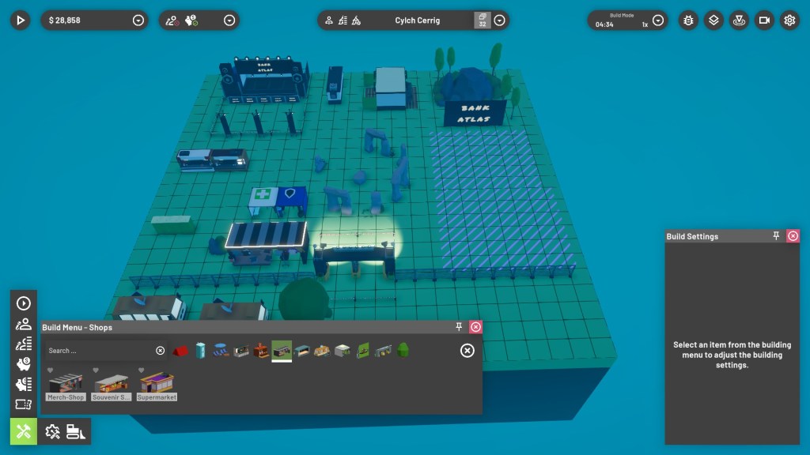Open the Build Mode speed dropdown
Image resolution: width=810 pixels, height=455 pixels.
(x=658, y=21)
